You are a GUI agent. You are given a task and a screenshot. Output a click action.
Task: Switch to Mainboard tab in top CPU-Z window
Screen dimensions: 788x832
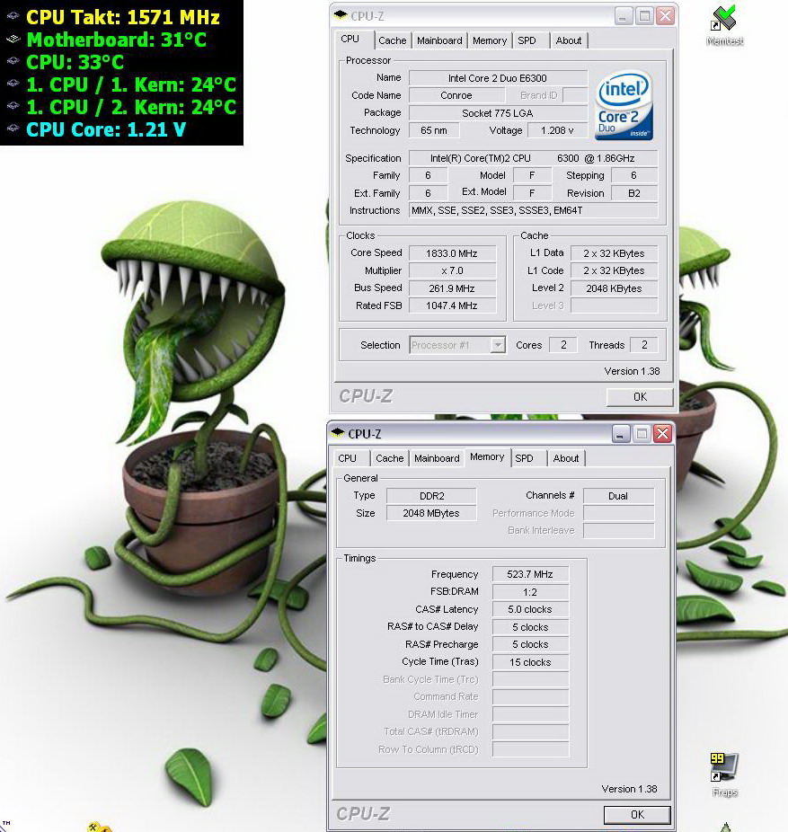pyautogui.click(x=439, y=40)
